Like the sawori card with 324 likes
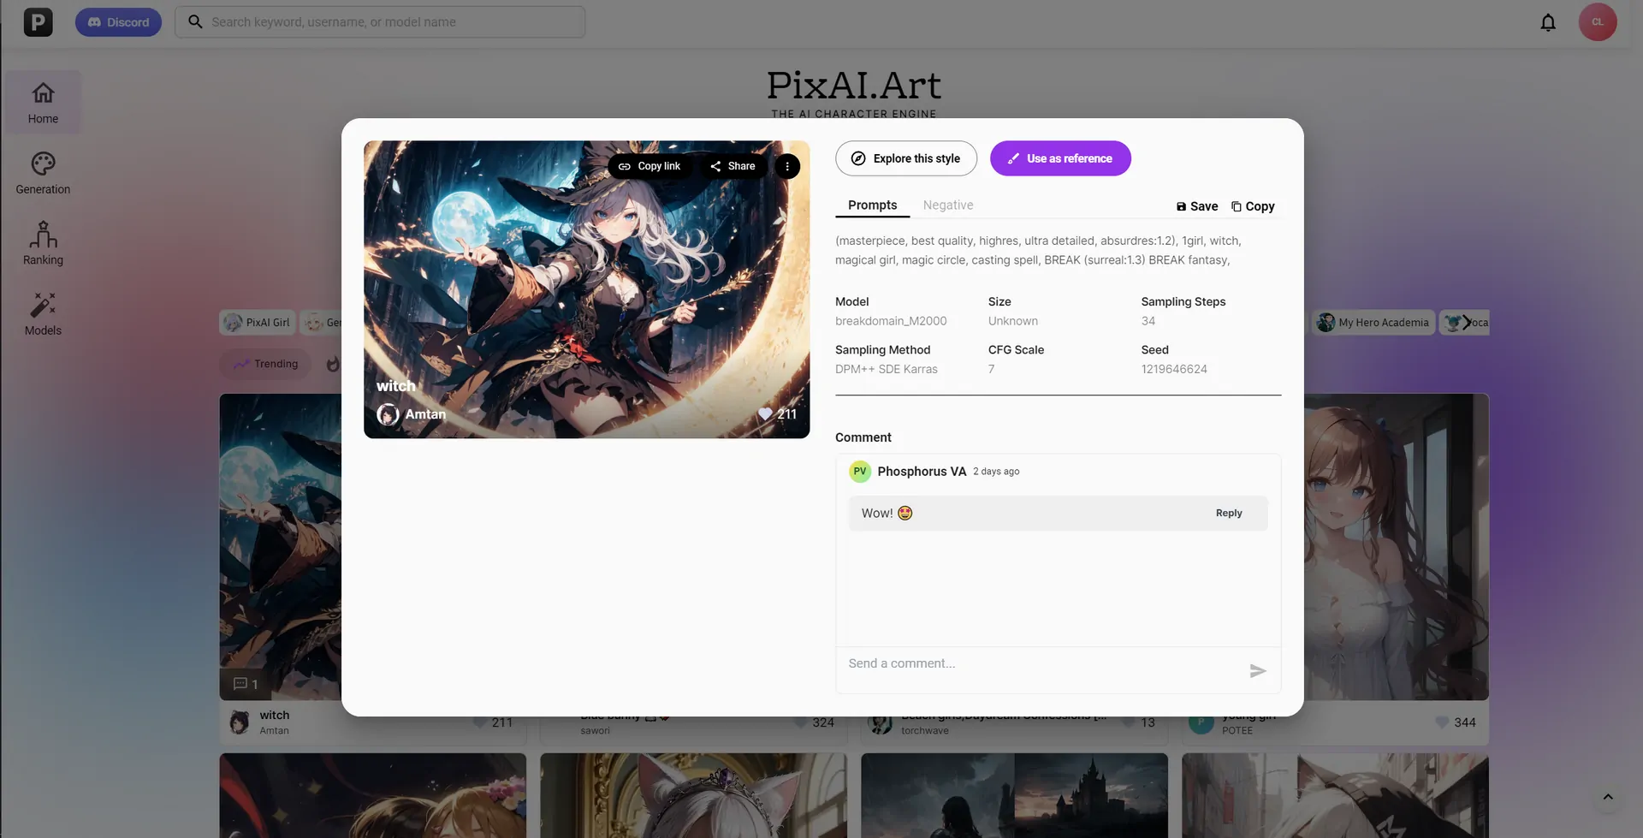The image size is (1643, 838). coord(801,722)
